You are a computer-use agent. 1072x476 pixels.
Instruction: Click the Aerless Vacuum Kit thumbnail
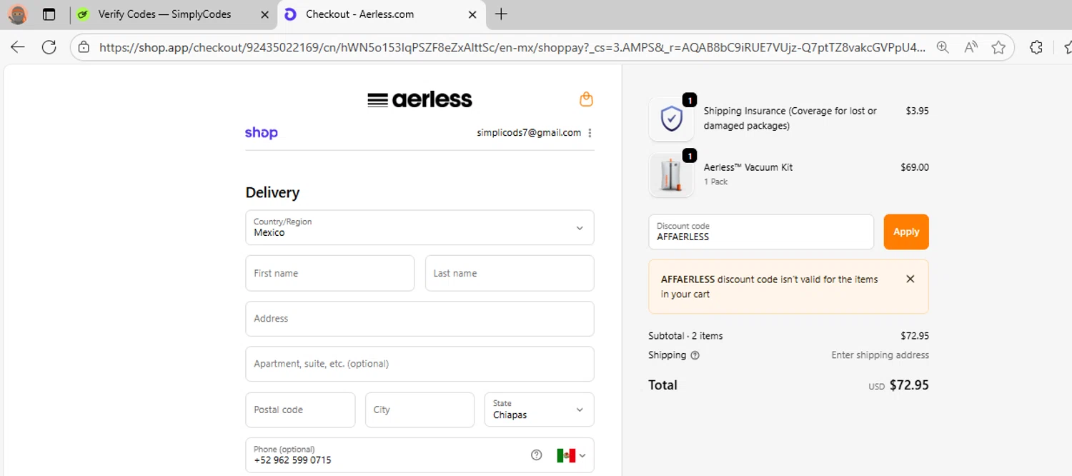coord(671,175)
